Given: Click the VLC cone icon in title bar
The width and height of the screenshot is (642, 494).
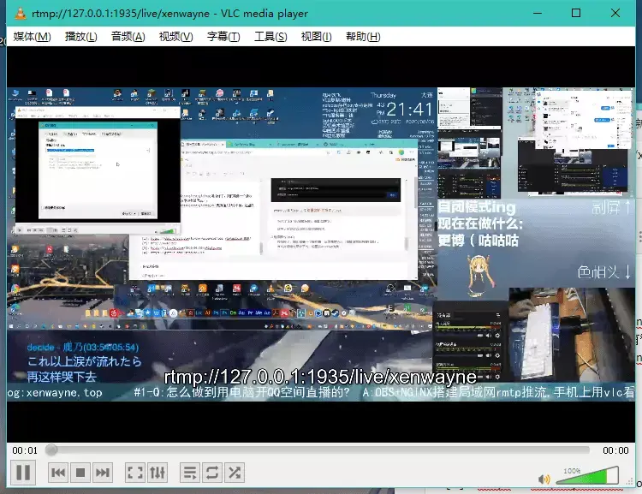Looking at the screenshot, I should click(20, 13).
